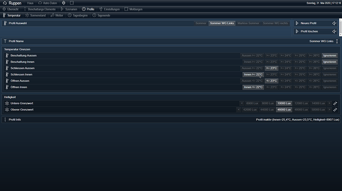Image resolution: width=342 pixels, height=191 pixels.
Task: Select 6000 Lux for Untere Grenzwert
Action: click(252, 103)
